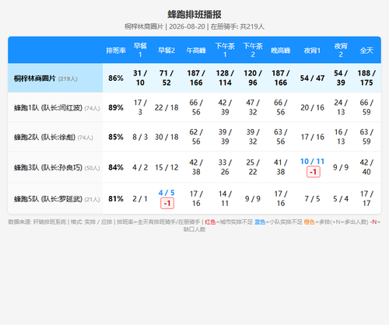
Task: Select the 午高峰 column header
Action: 196,51
